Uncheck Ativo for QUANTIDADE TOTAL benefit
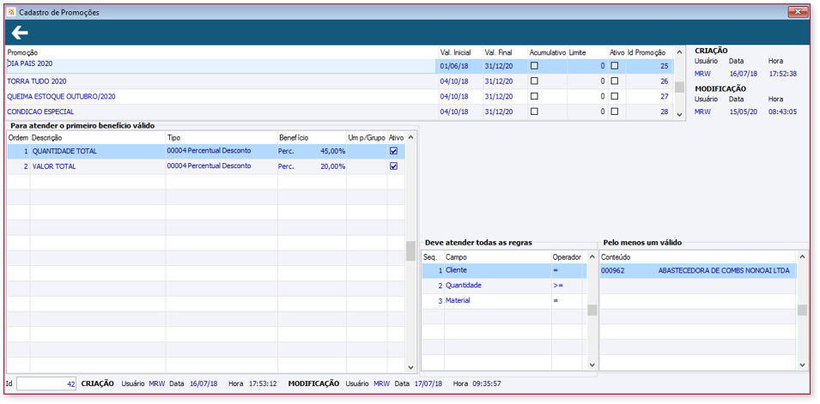The image size is (820, 404). click(394, 150)
